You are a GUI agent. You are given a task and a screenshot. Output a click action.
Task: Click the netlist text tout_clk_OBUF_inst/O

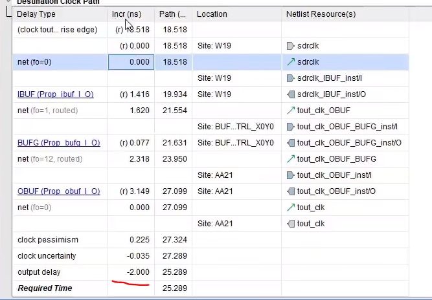click(x=336, y=191)
